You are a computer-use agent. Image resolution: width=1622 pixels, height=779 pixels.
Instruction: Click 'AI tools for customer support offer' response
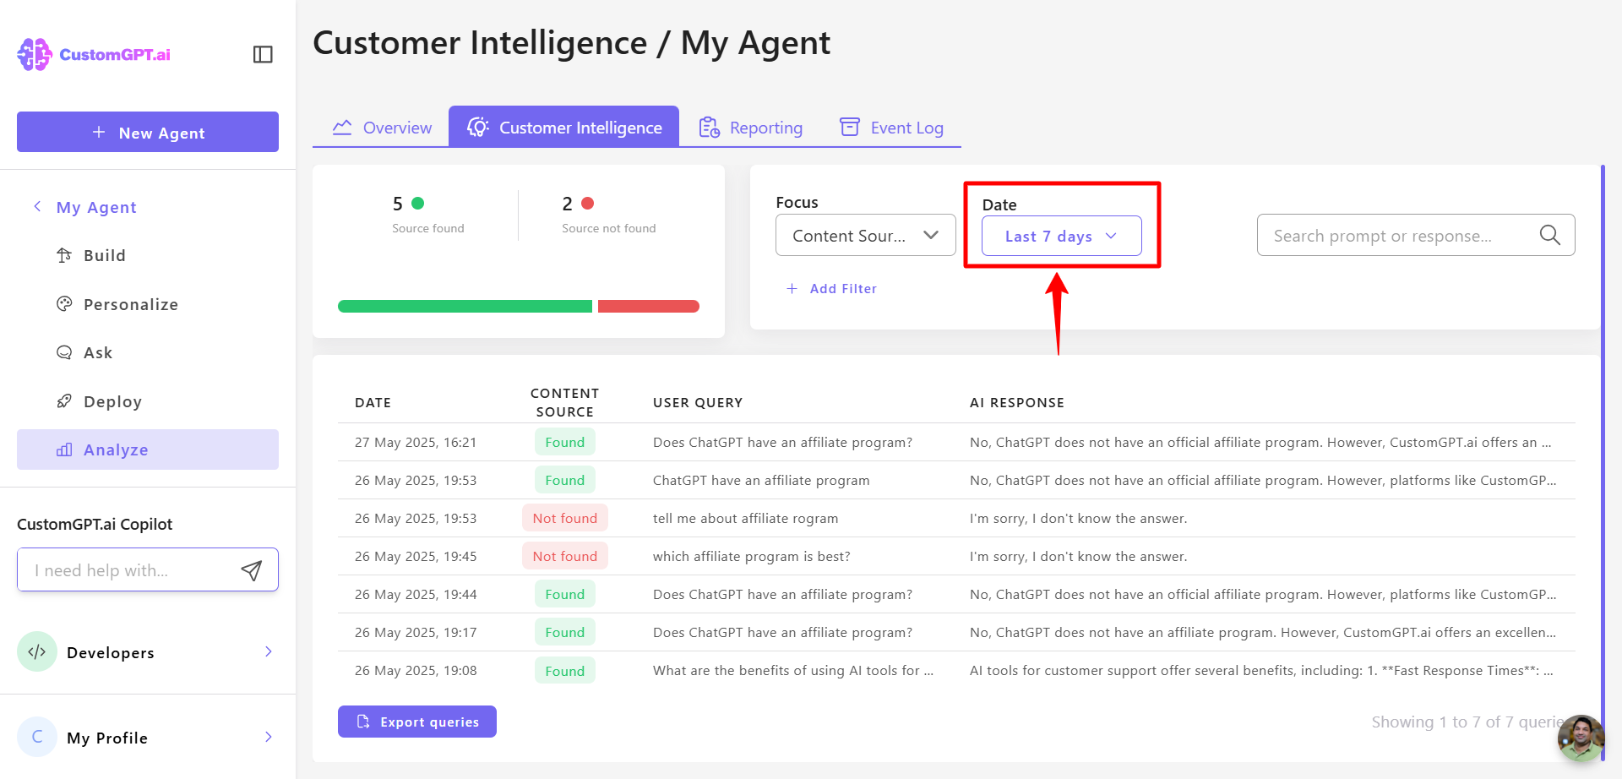click(1261, 670)
